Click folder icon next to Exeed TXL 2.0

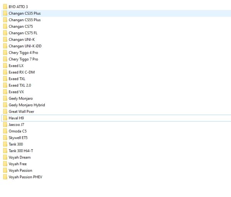click(x=5, y=85)
